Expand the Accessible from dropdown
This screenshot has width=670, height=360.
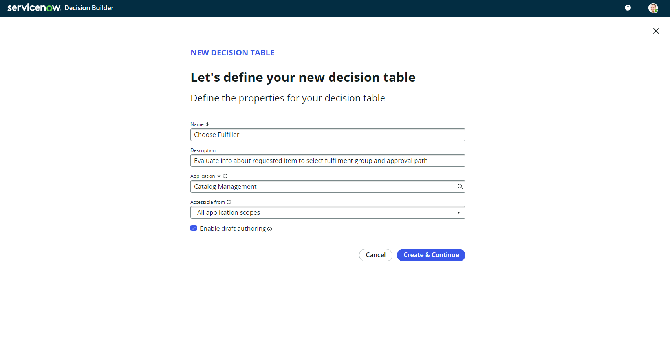tap(328, 212)
